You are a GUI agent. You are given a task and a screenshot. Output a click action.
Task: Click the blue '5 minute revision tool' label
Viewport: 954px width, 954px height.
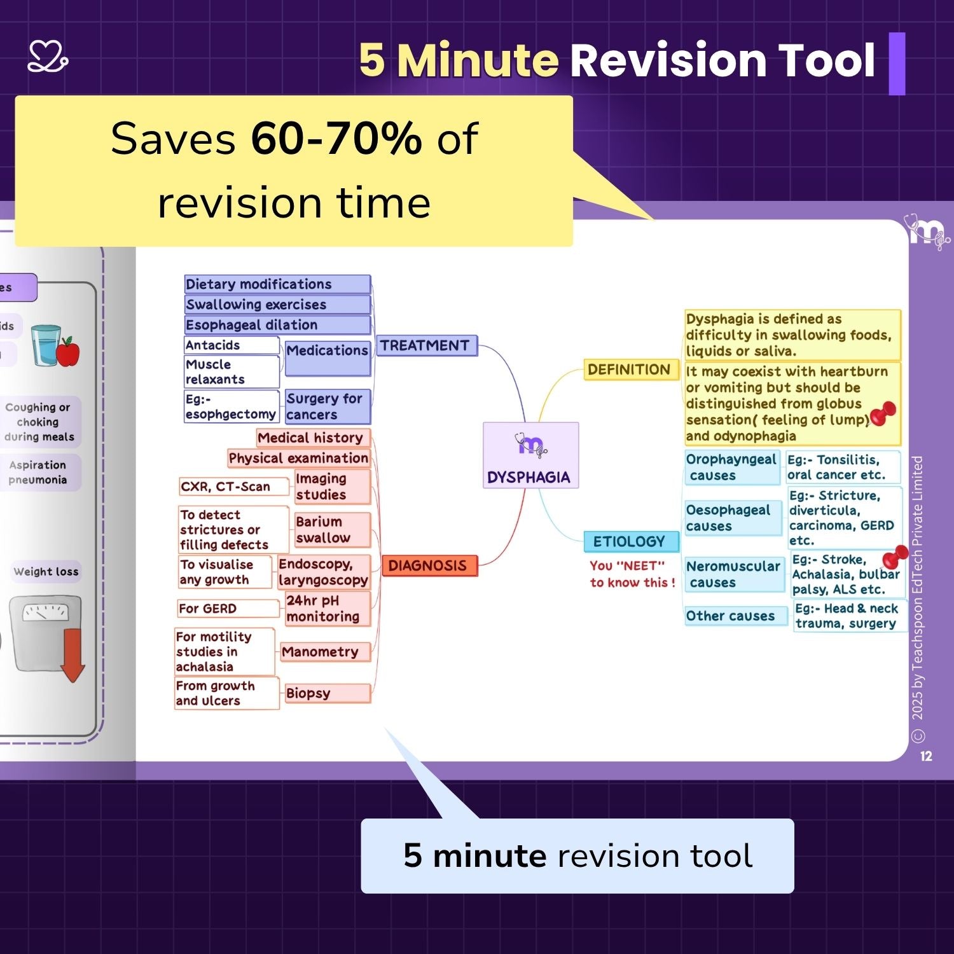tap(577, 855)
